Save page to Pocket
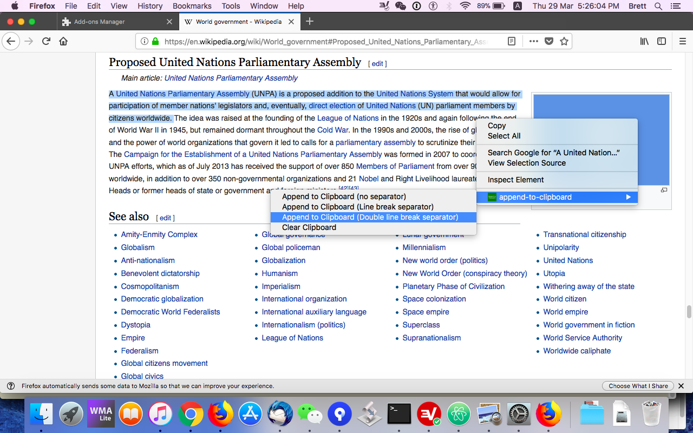The width and height of the screenshot is (693, 433). tap(548, 41)
